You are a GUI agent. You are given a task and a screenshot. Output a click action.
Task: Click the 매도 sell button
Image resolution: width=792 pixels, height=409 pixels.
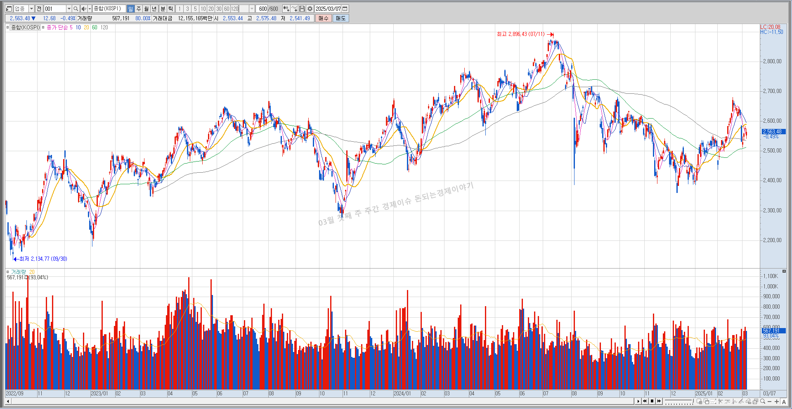(x=341, y=18)
